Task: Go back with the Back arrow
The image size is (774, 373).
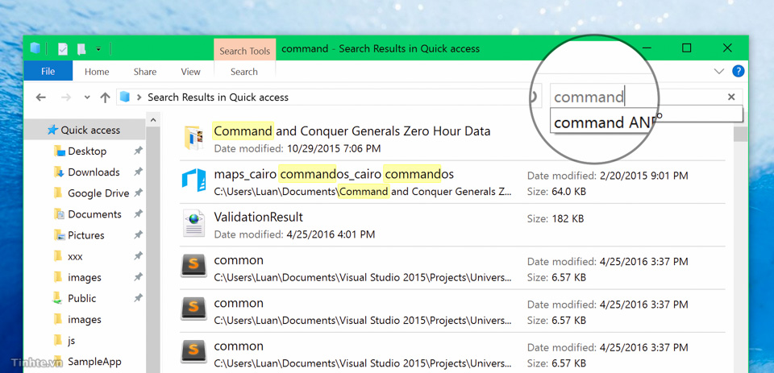Action: click(41, 97)
